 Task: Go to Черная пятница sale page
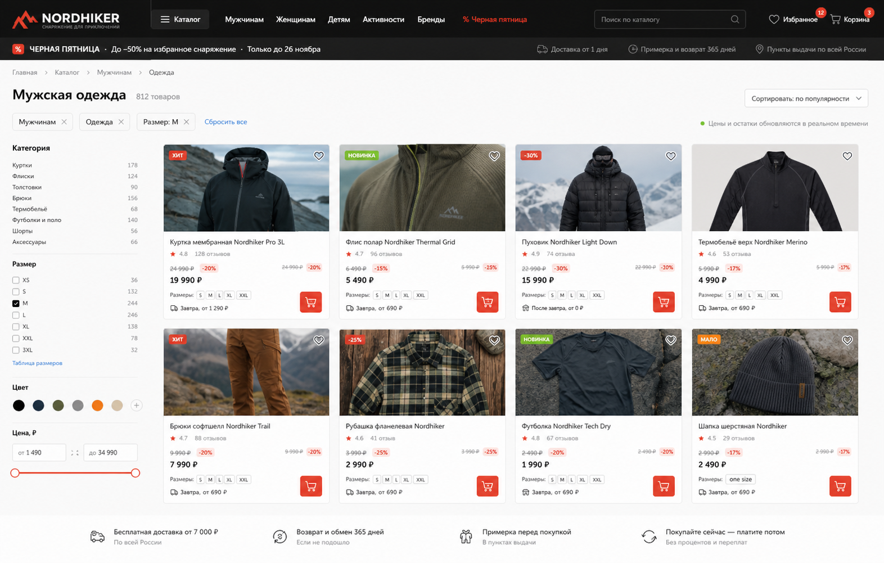click(495, 19)
